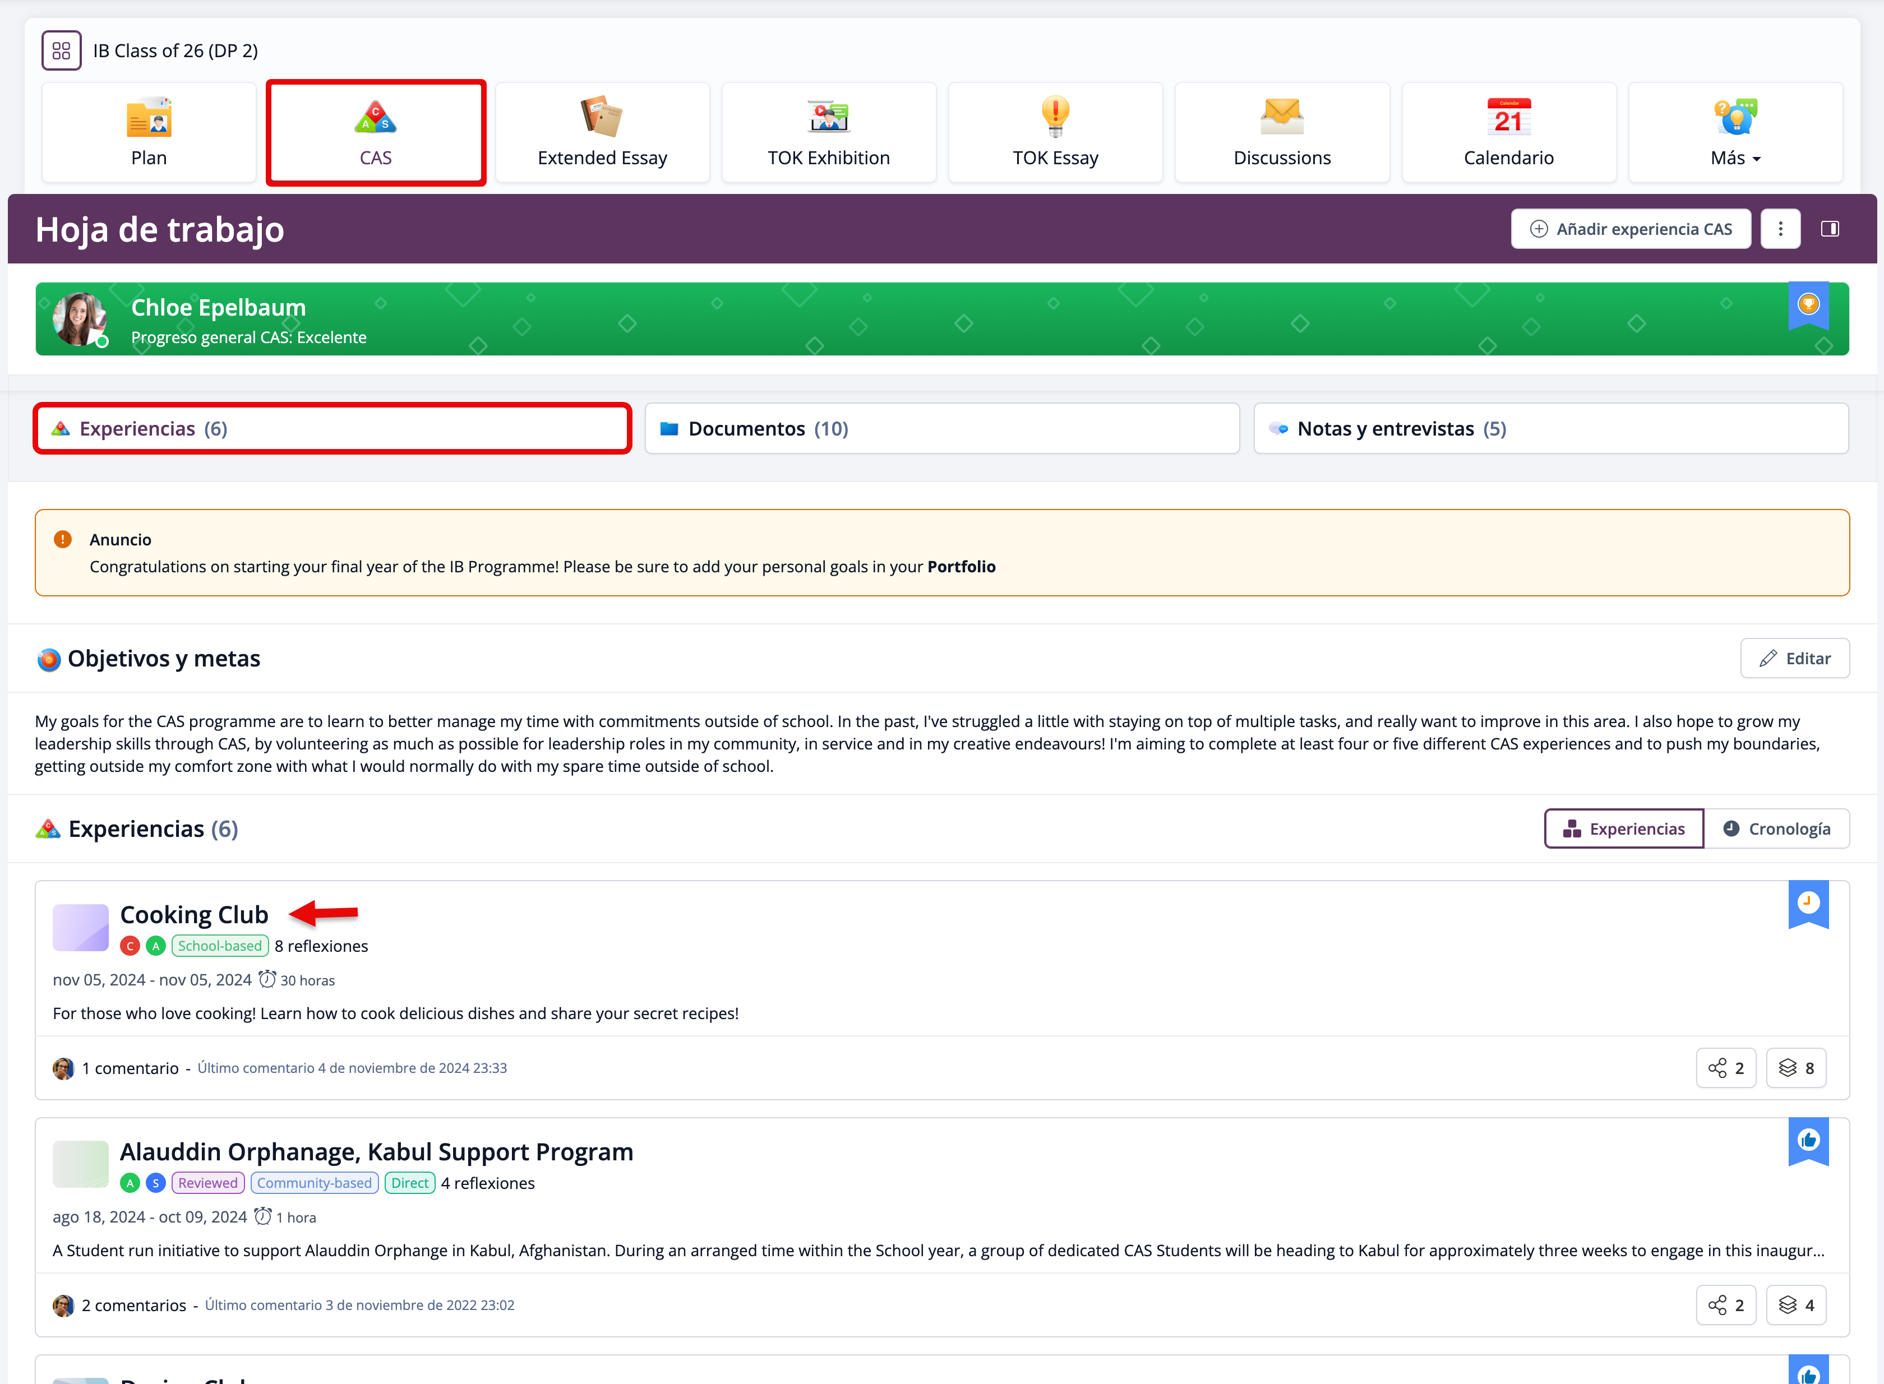The height and width of the screenshot is (1384, 1884).
Task: Click the dashboard grid icon beside class name
Action: [x=61, y=51]
